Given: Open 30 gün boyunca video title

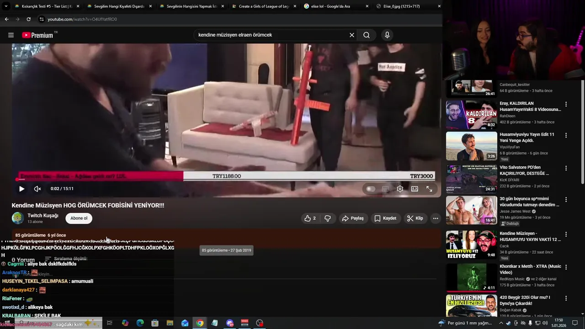Looking at the screenshot, I should point(529,202).
